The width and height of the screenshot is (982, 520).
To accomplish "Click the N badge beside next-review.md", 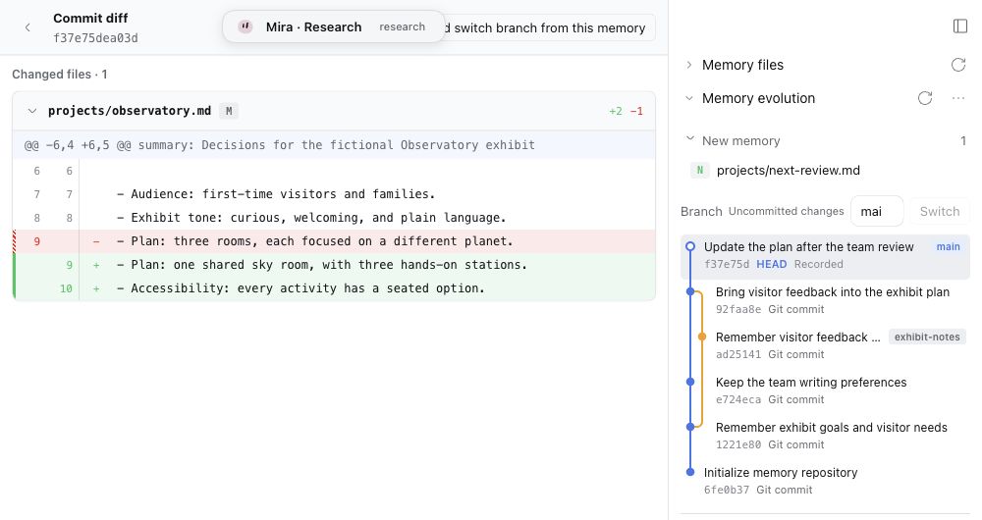I will (699, 170).
